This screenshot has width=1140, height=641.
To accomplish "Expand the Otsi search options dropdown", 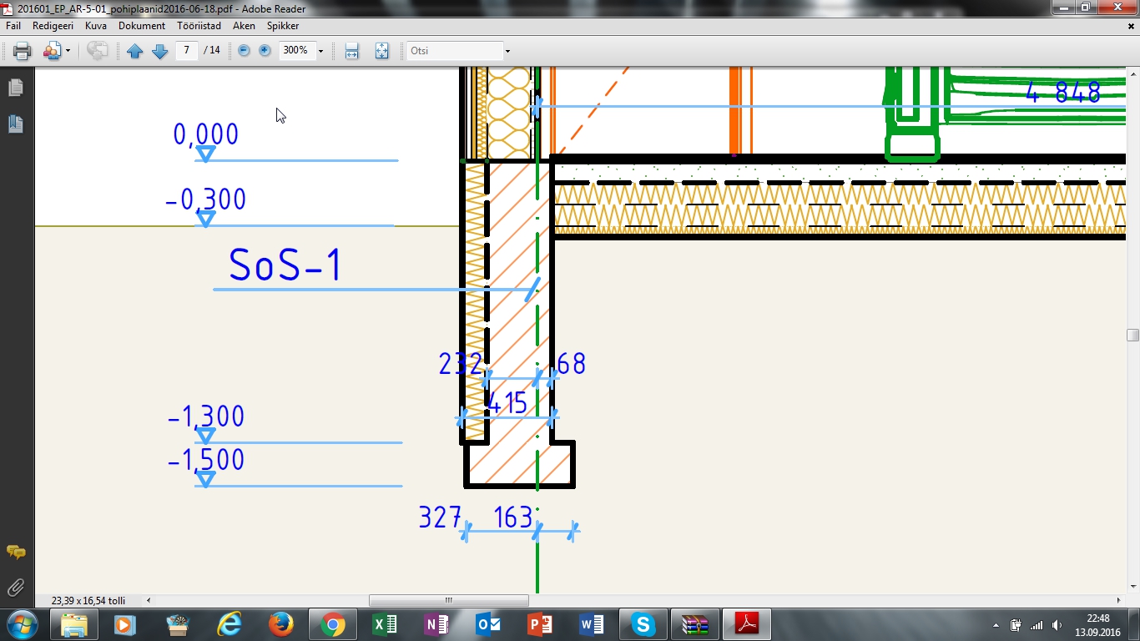I will pyautogui.click(x=507, y=51).
